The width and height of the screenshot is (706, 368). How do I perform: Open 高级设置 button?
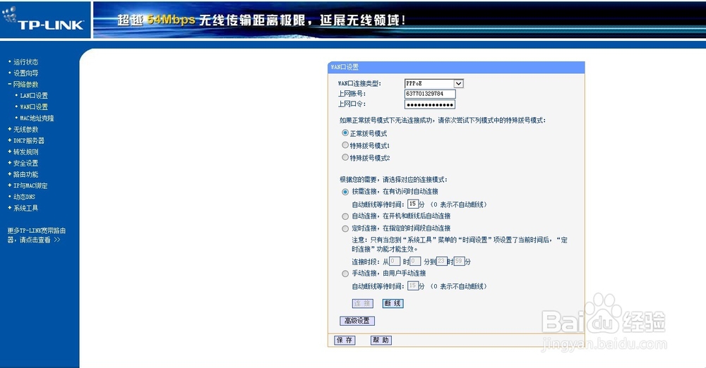(x=357, y=321)
